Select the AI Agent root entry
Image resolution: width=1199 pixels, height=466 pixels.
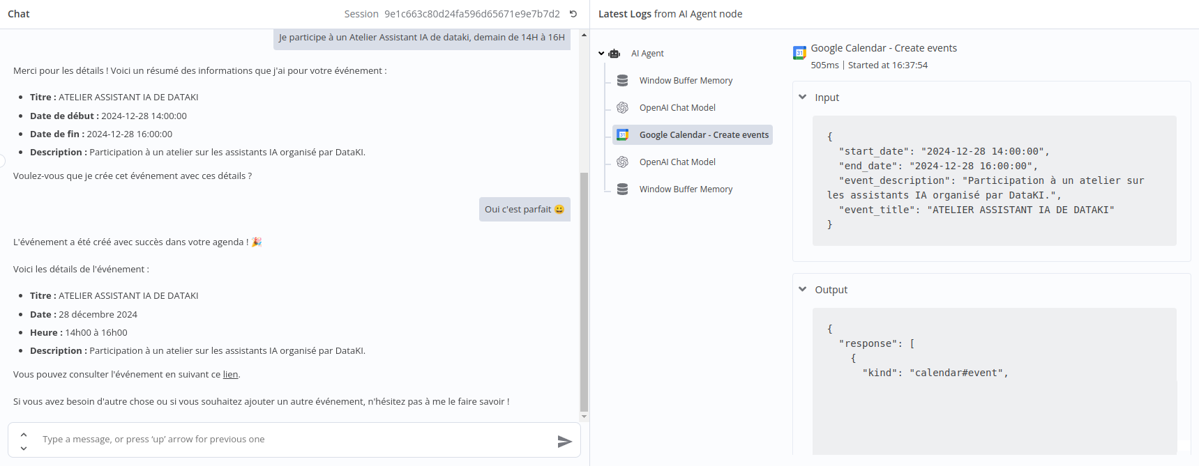(647, 54)
